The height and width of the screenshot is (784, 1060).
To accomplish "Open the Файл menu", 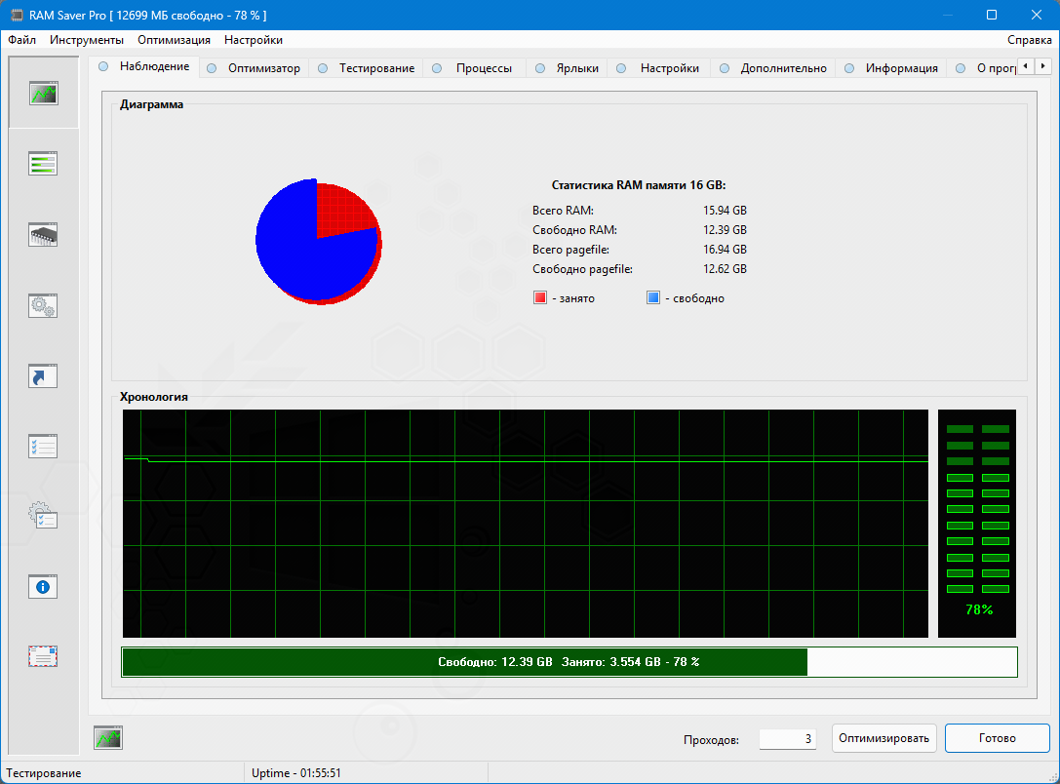I will pos(21,40).
